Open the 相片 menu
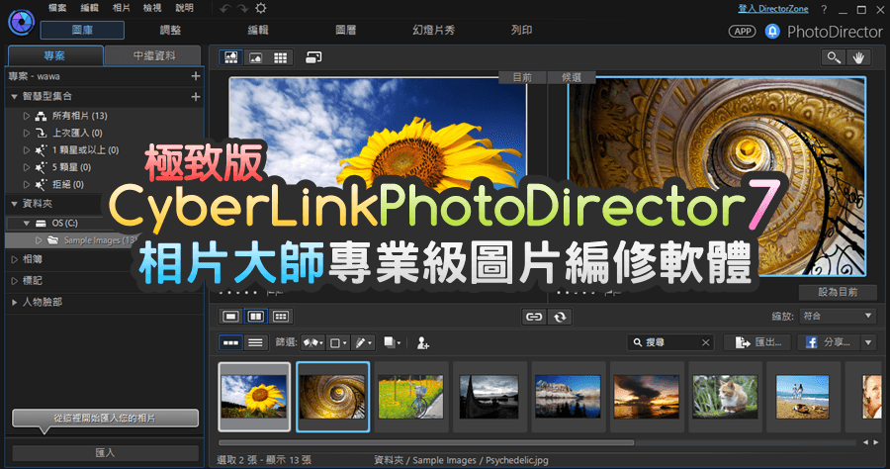The height and width of the screenshot is (469, 890). pyautogui.click(x=121, y=8)
